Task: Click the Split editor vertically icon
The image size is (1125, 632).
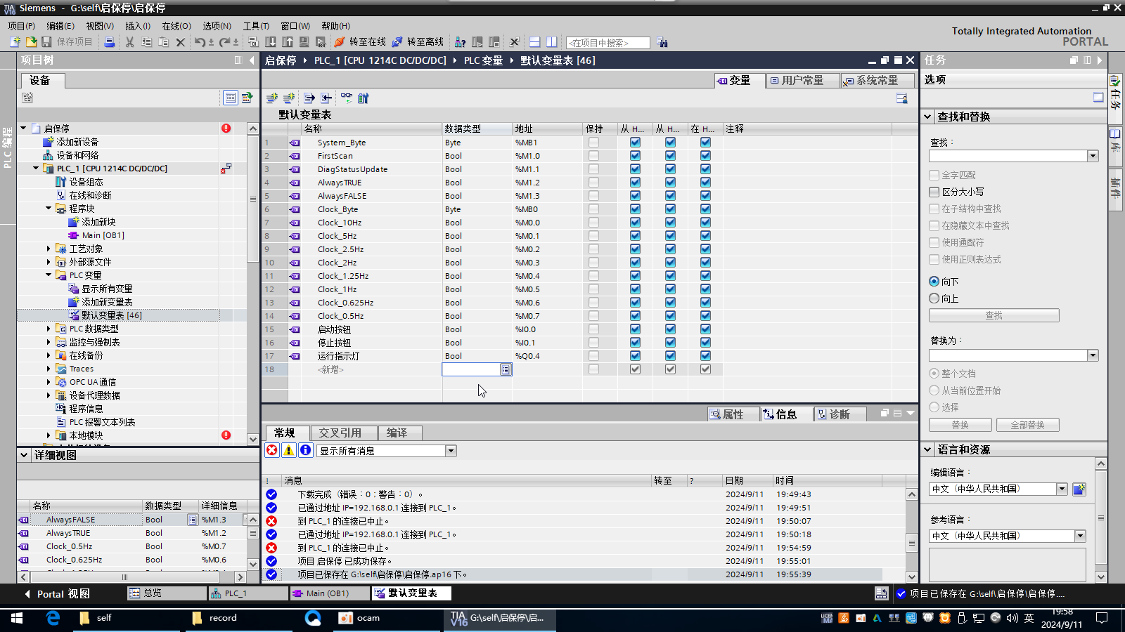Action: coord(552,42)
